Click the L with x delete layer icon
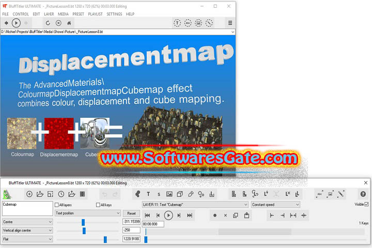Image resolution: width=372 pixels, height=248 pixels. [288, 194]
